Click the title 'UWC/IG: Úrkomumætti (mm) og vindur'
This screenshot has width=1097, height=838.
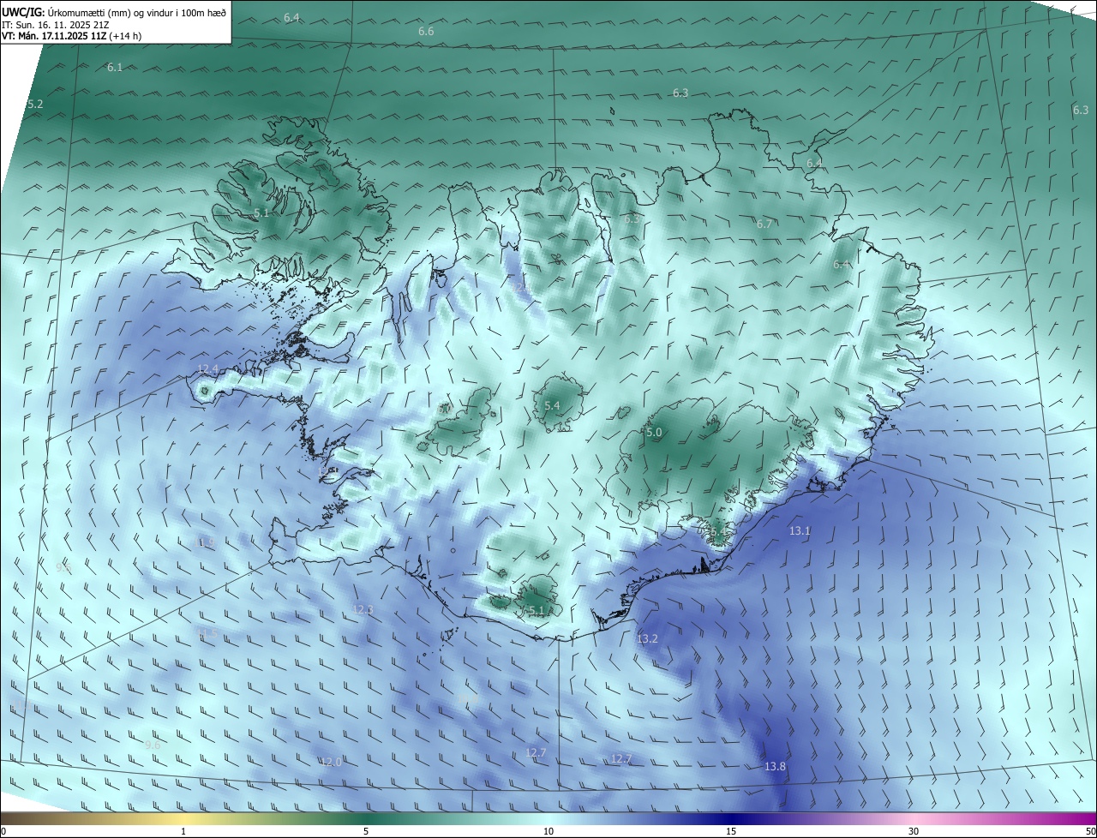[114, 12]
